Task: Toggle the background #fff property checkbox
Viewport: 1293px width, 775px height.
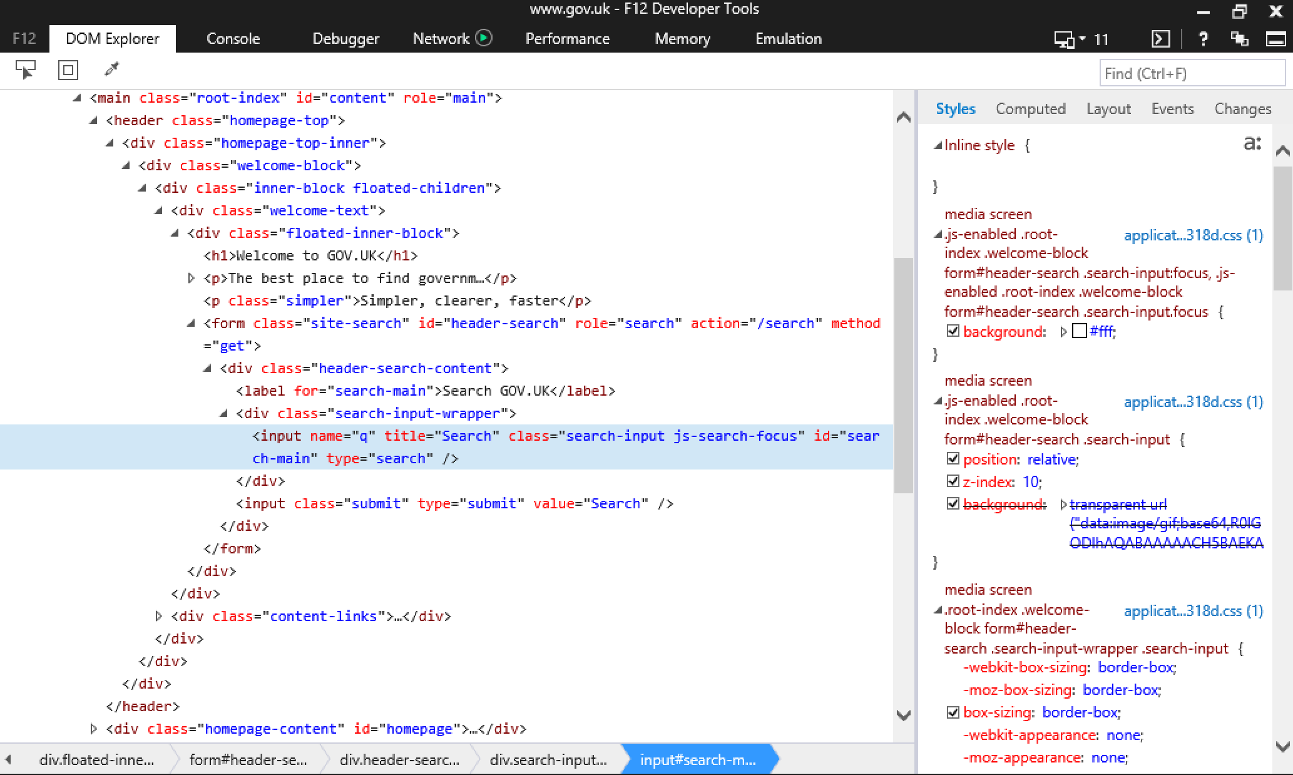Action: coord(953,331)
